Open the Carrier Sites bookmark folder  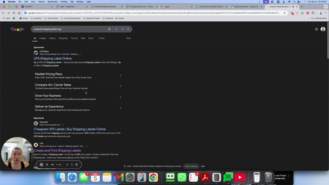pyautogui.click(x=51, y=18)
